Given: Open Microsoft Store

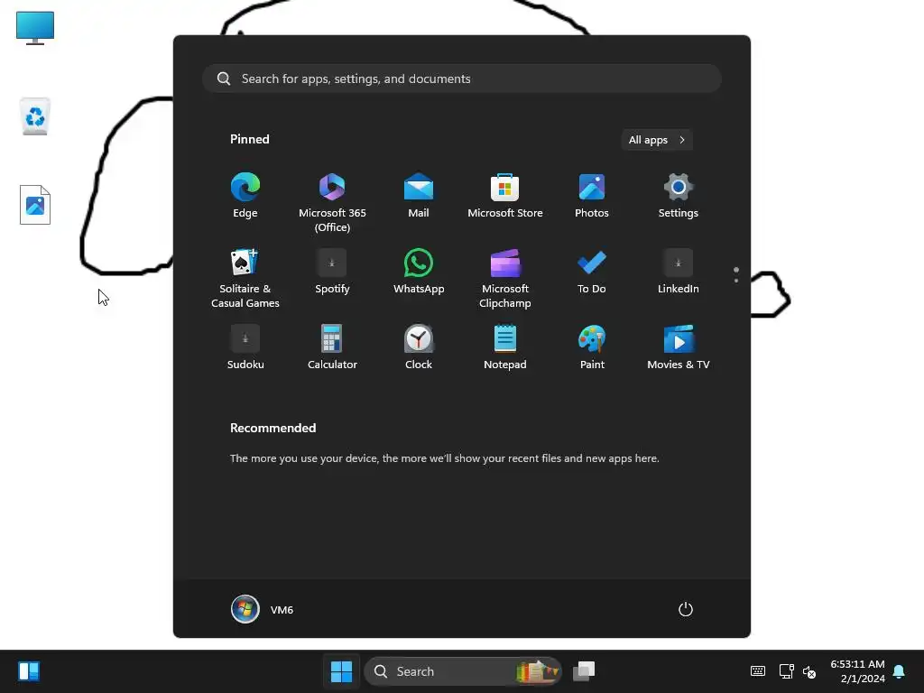Looking at the screenshot, I should (505, 196).
